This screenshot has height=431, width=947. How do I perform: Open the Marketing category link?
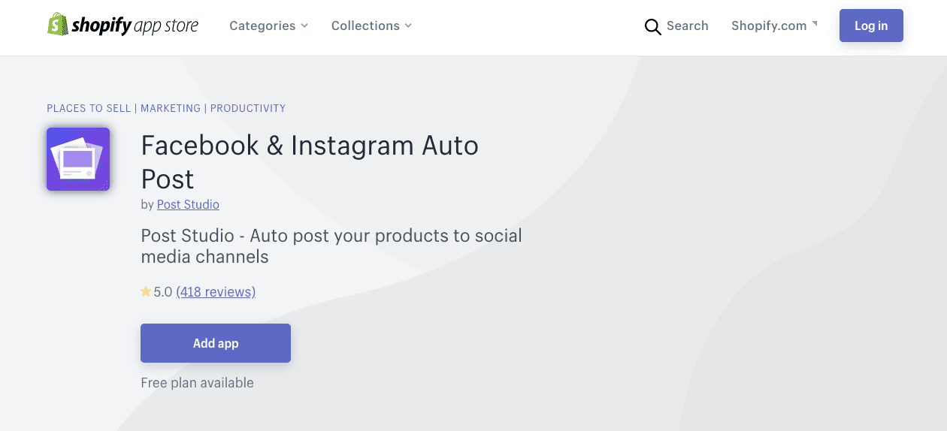(171, 108)
